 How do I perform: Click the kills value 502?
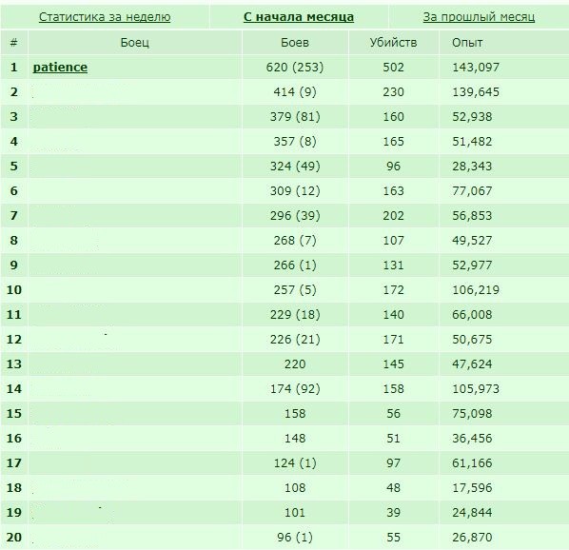tap(393, 68)
